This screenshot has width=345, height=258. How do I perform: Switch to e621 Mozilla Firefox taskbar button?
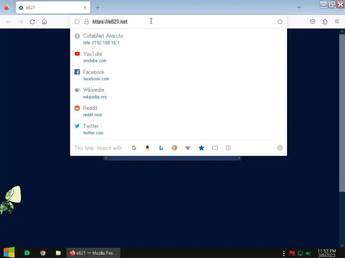point(93,253)
